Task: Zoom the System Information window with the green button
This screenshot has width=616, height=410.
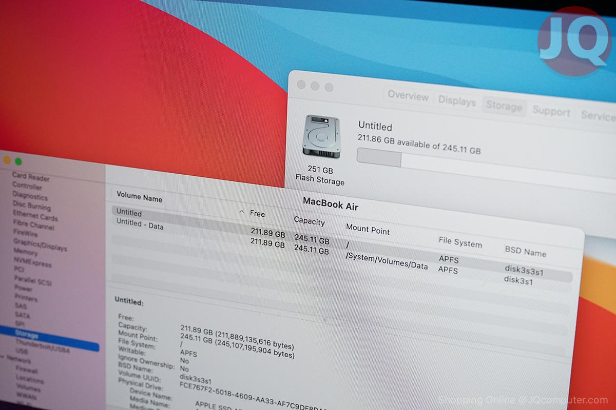Action: pos(18,162)
